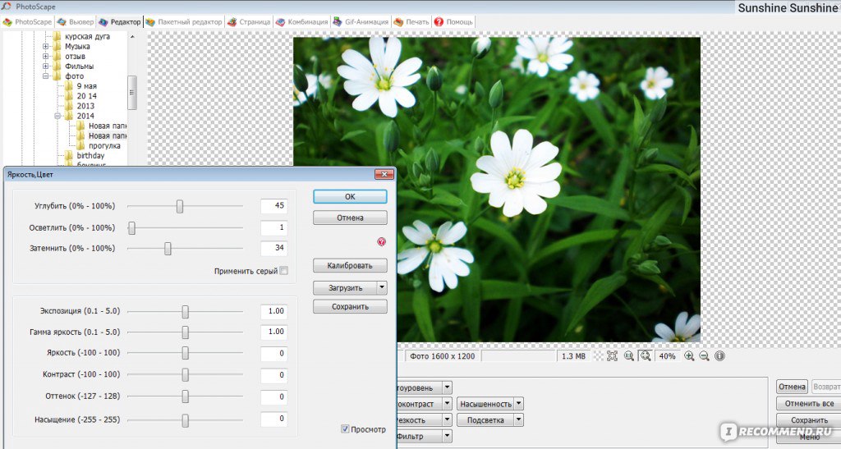Enable the Применить серый checkbox

(x=284, y=271)
